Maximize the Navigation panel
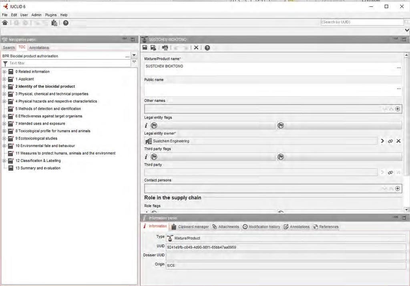The width and height of the screenshot is (410, 286). pos(133,39)
